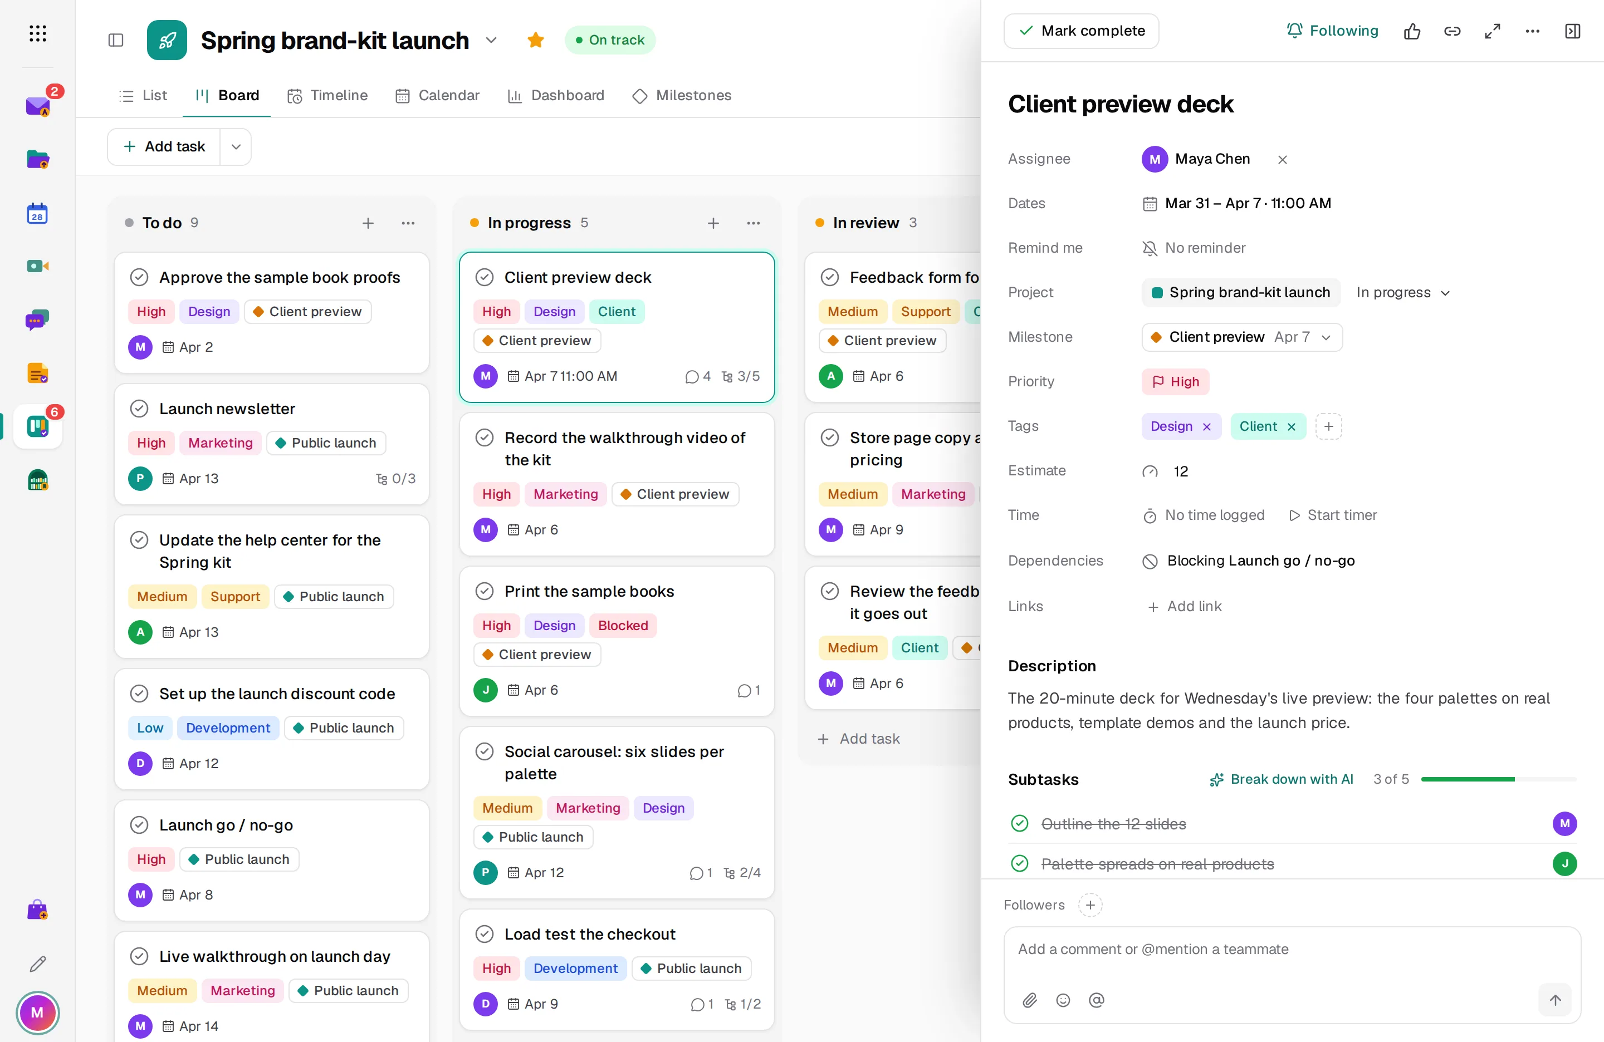Open the task panel more options menu
1604x1042 pixels.
1533,31
